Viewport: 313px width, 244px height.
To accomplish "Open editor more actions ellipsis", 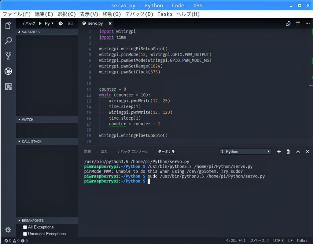I will 307,23.
